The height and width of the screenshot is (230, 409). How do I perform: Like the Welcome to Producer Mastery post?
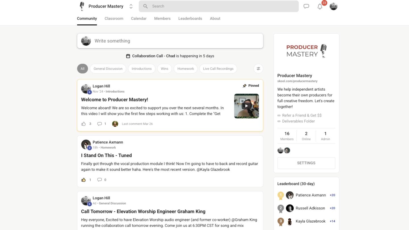[x=84, y=124]
